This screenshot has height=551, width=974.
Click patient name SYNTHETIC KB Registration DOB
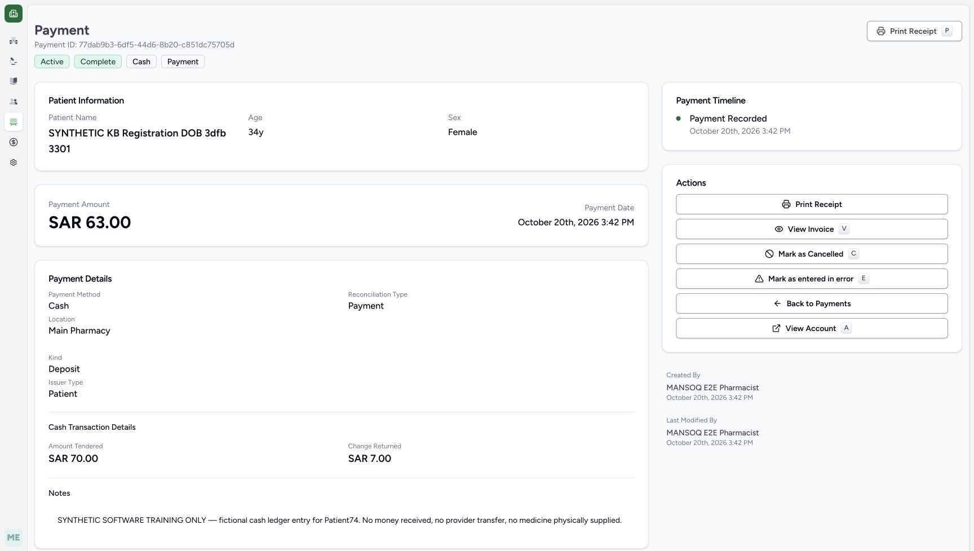click(x=137, y=141)
